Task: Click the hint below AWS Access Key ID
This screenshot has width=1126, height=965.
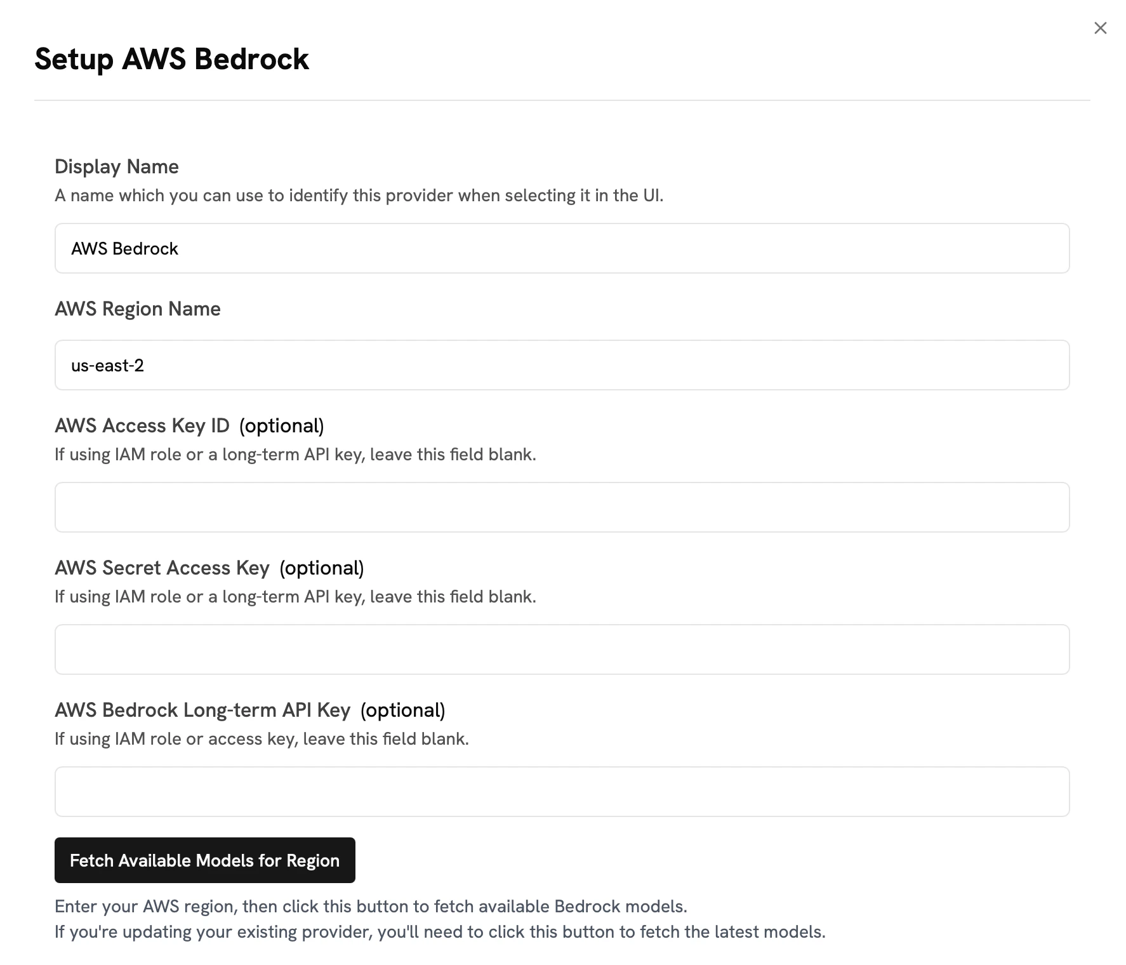Action: pos(295,455)
